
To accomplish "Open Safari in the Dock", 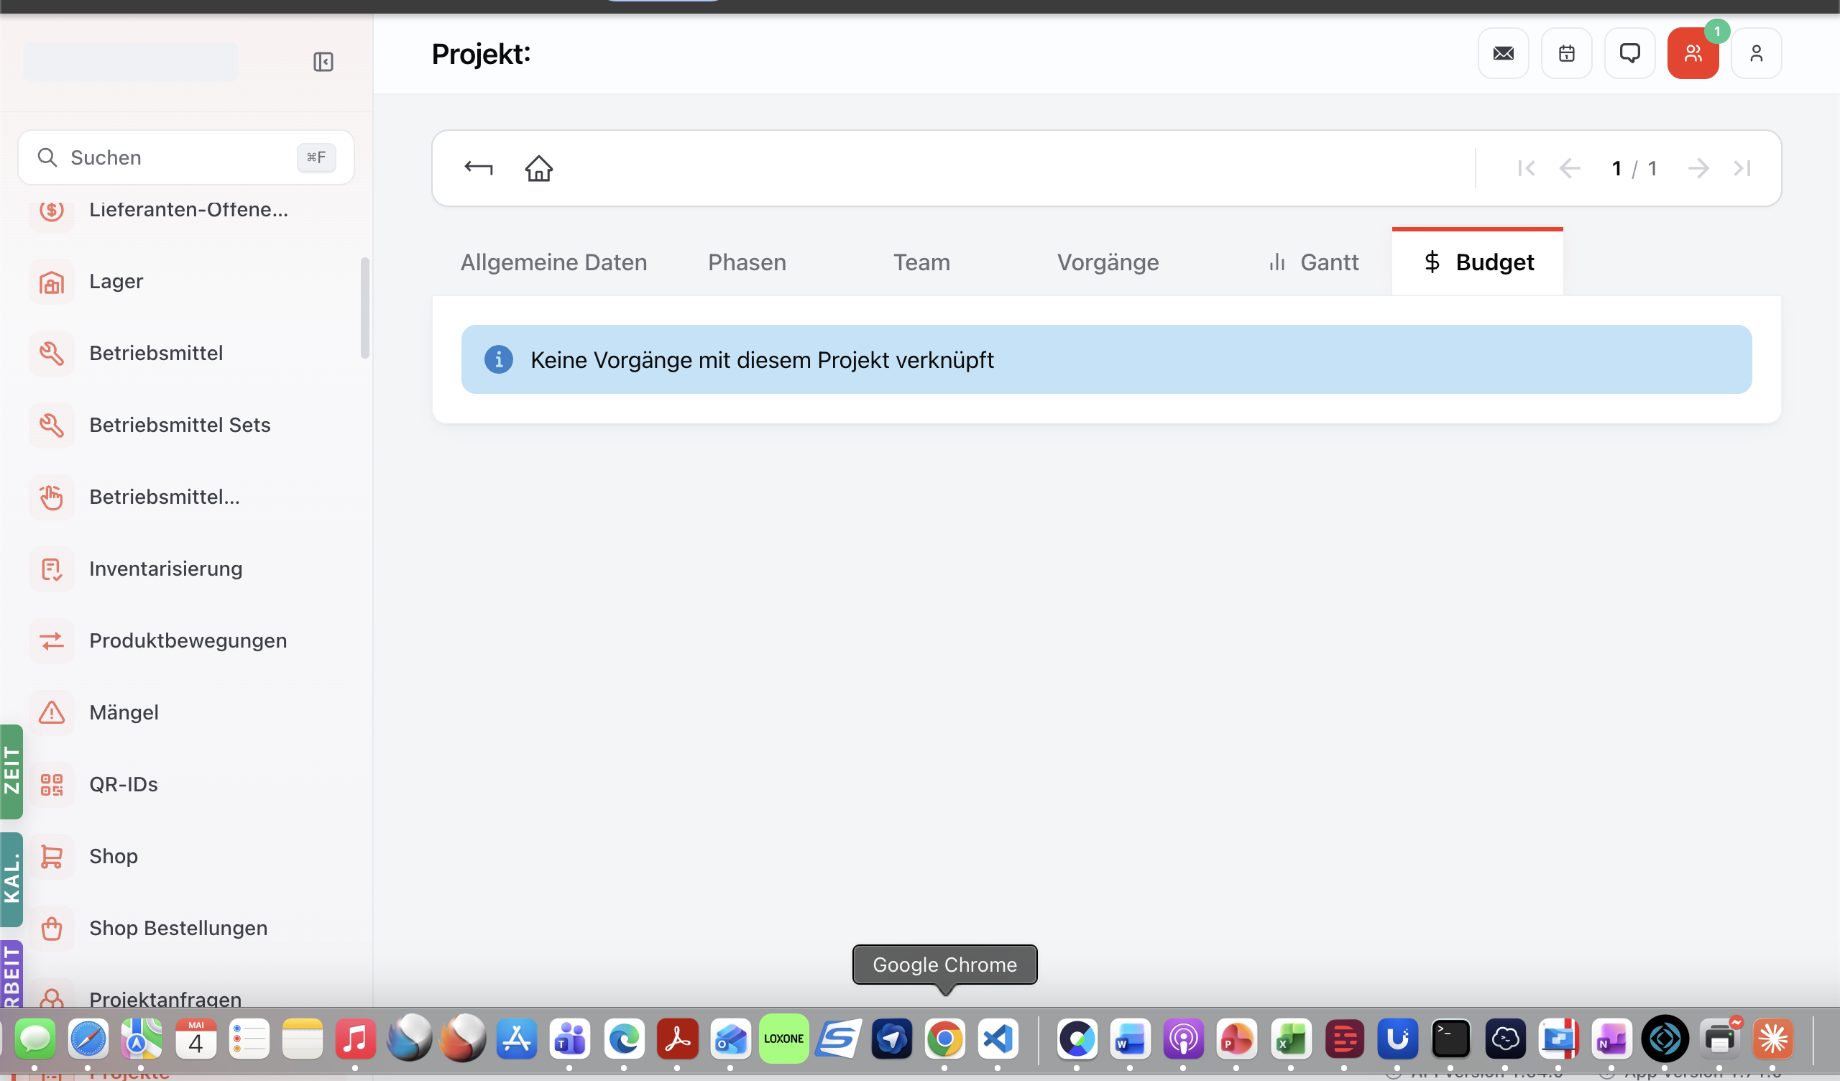I will 88,1039.
